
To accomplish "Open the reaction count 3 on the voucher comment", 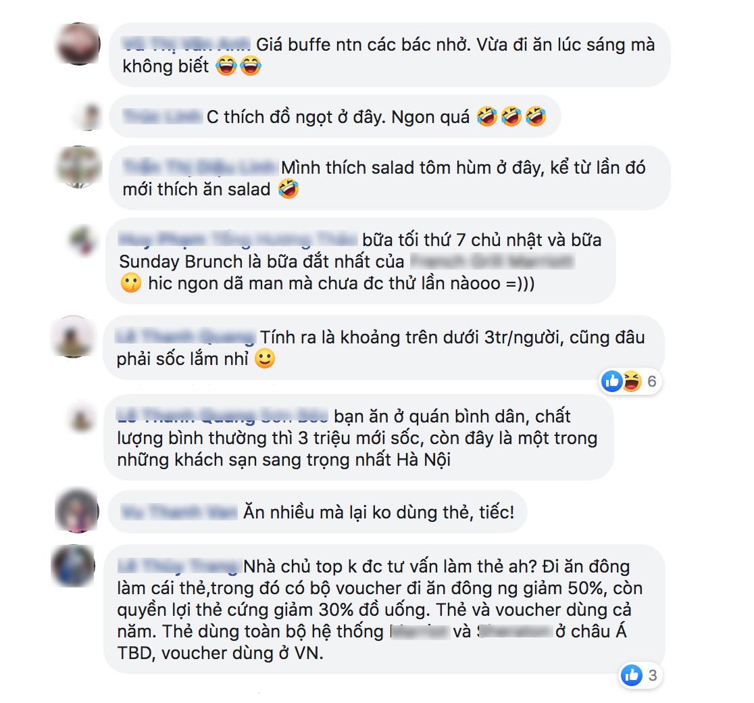I will [653, 675].
